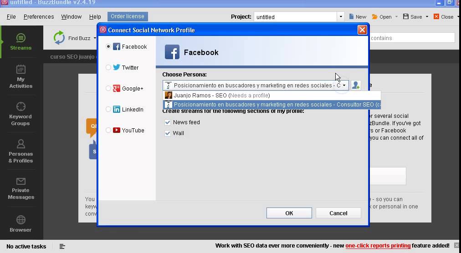Choose Posicionamiento en buscadores persona in list
Image resolution: width=461 pixels, height=253 pixels.
(x=272, y=104)
